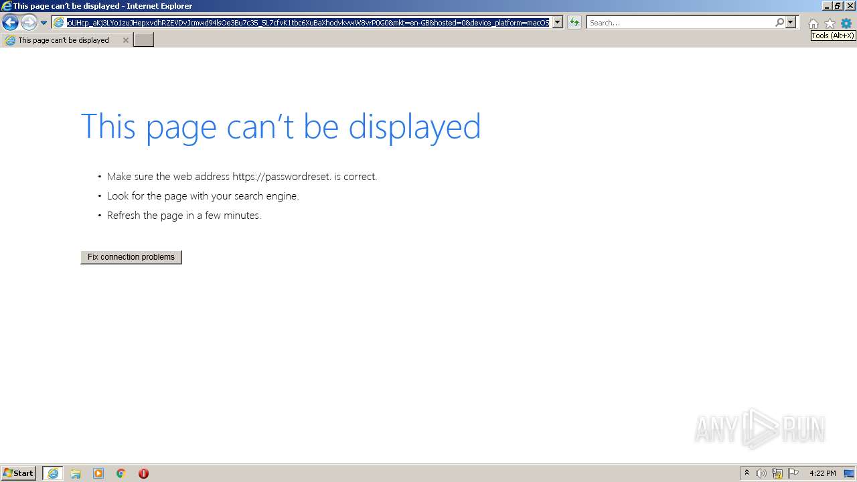Open the volume speaker tray icon
The image size is (857, 482).
[761, 473]
